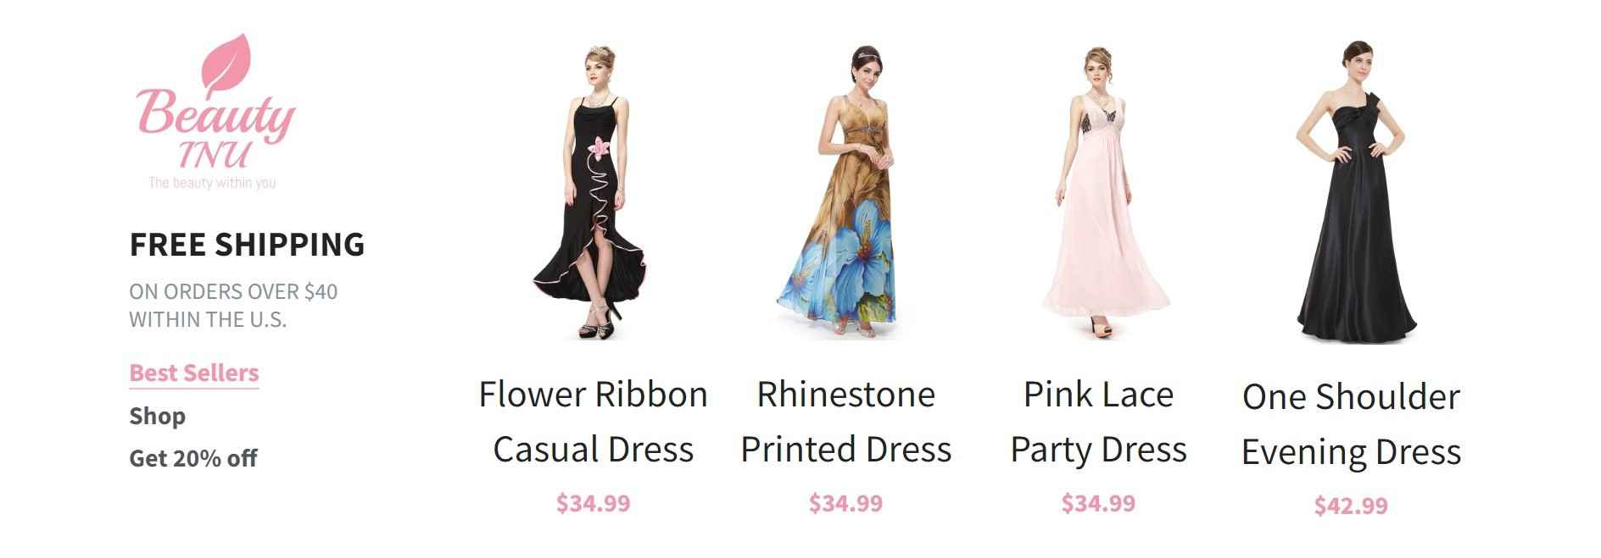Viewport: 1601px width, 558px height.
Task: Click the $34.99 price under Pink Lace dress
Action: click(x=1098, y=504)
